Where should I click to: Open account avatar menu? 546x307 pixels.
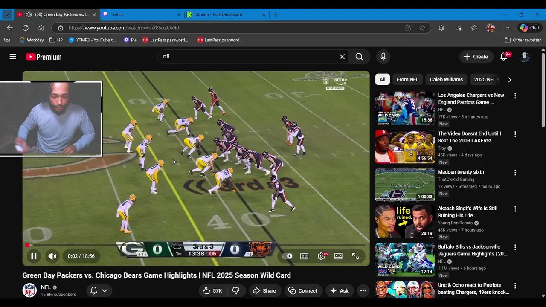(524, 57)
